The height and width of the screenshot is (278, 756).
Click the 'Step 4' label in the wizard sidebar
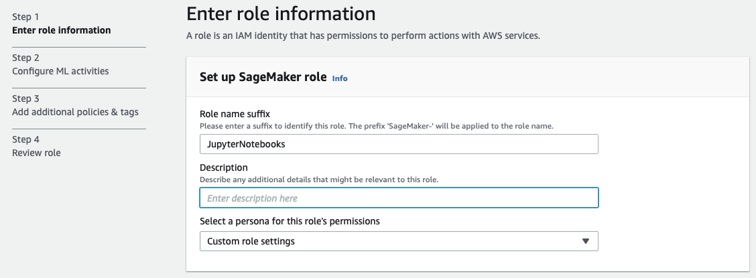(x=25, y=139)
